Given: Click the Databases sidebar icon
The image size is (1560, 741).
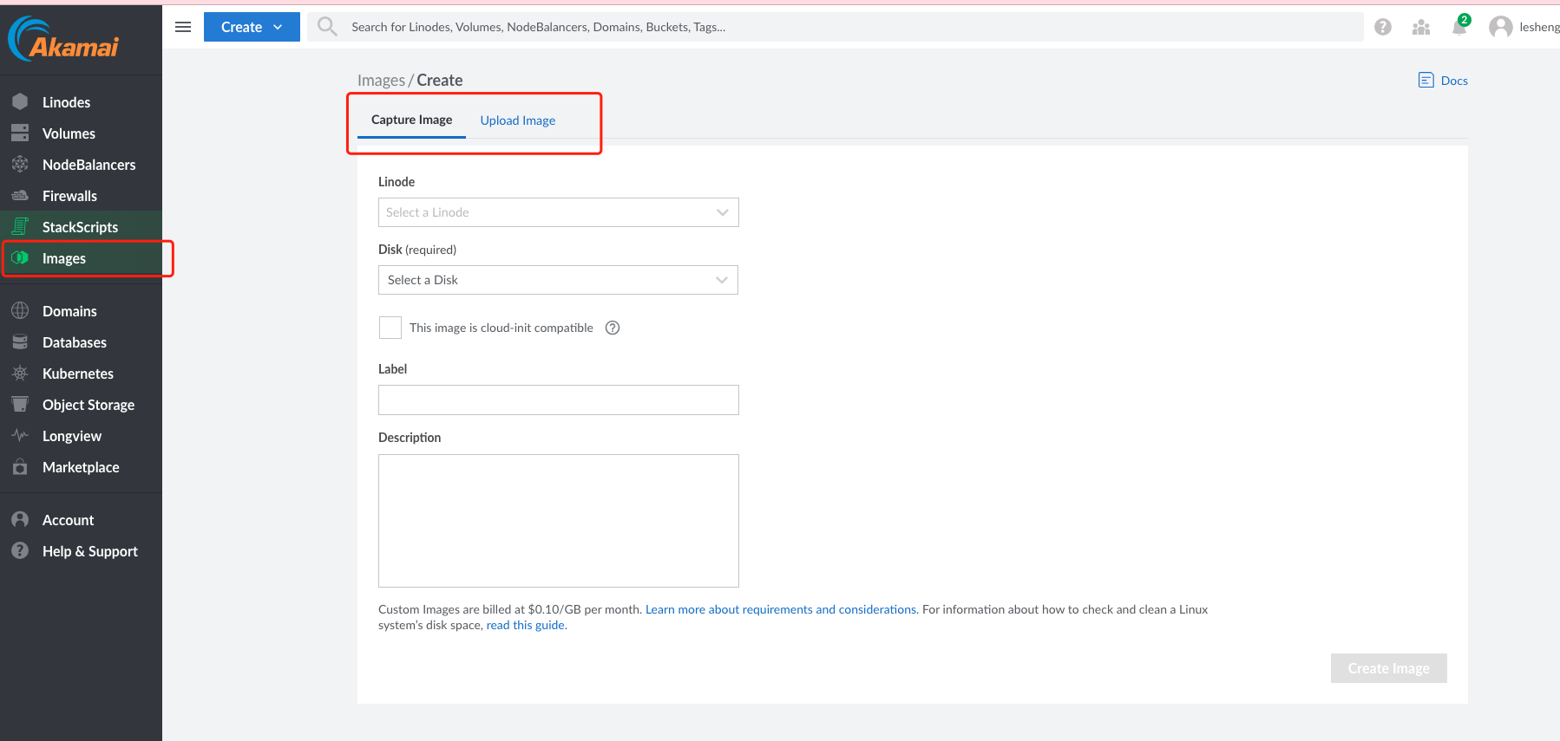Looking at the screenshot, I should [x=20, y=342].
